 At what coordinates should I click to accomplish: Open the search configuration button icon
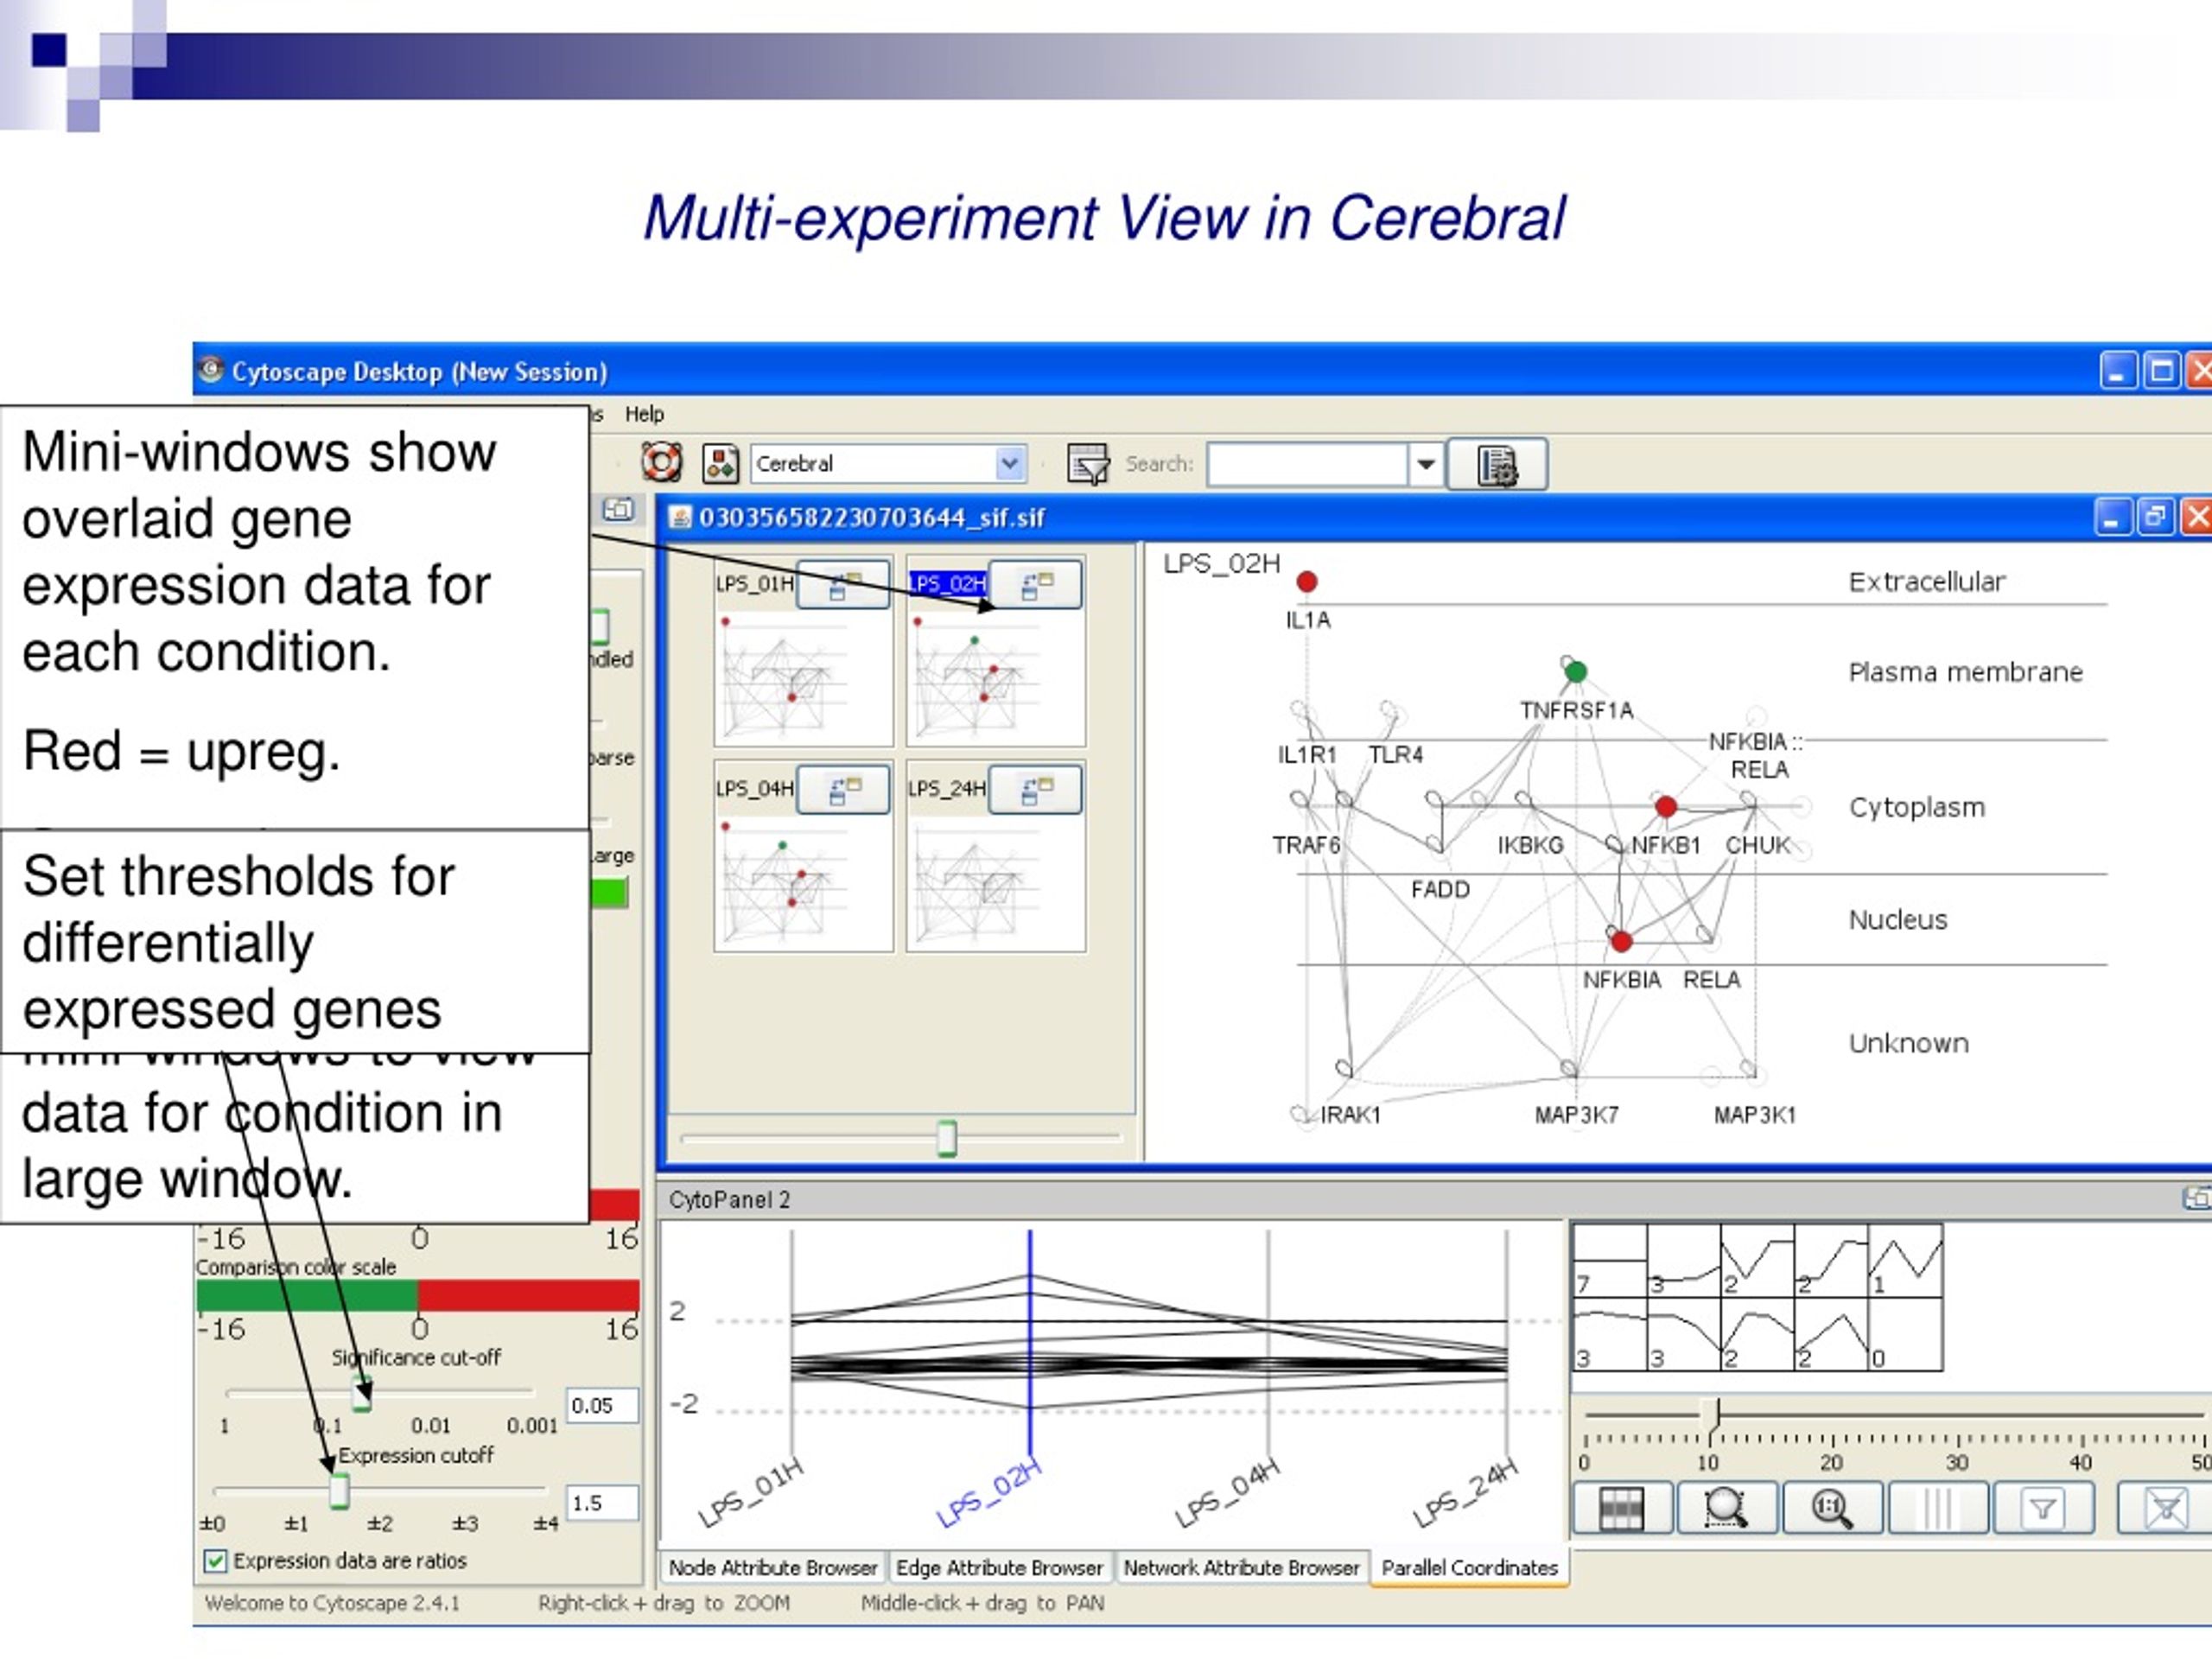(x=1497, y=464)
